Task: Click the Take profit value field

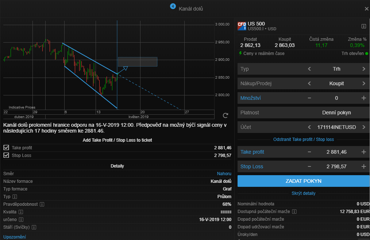Action: pos(336,152)
